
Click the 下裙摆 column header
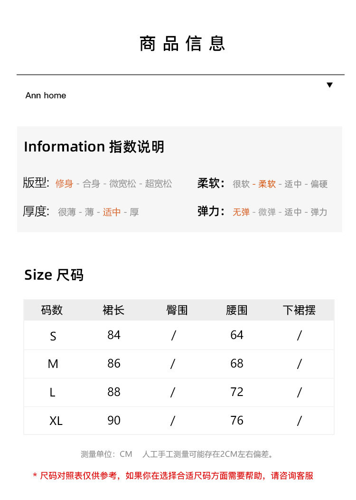coord(299,311)
